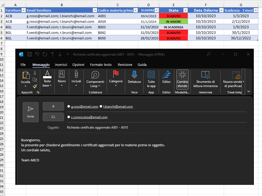The image size is (262, 196).
Task: Select cell containing code B042
Action: [118, 33]
